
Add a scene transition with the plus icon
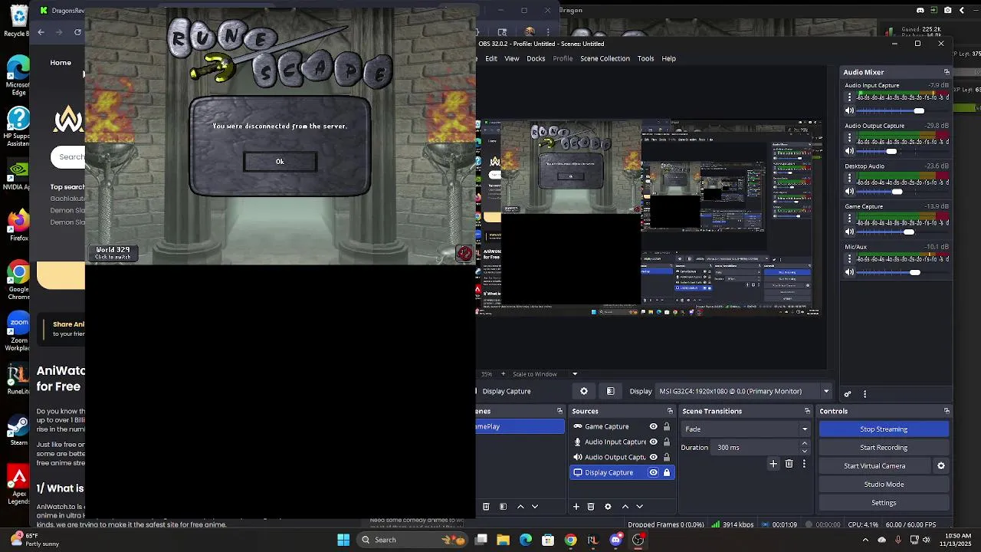[773, 464]
